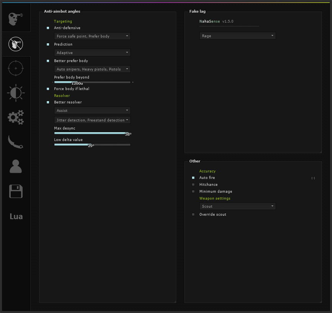Click the Anti-aimbot angles group title
This screenshot has height=313, width=332.
62,11
